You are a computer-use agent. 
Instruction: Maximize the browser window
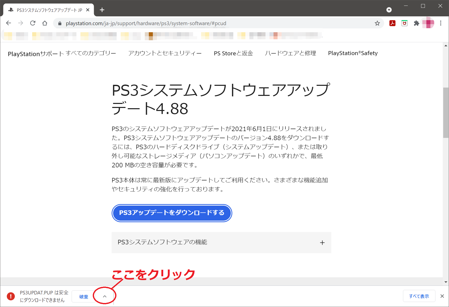(x=423, y=6)
